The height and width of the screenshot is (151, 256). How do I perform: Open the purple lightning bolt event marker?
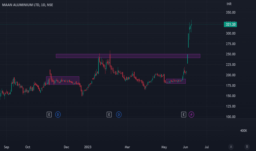tap(191, 114)
